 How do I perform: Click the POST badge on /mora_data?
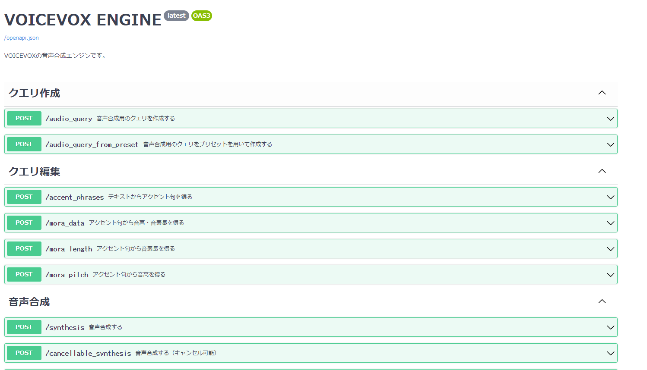click(24, 223)
